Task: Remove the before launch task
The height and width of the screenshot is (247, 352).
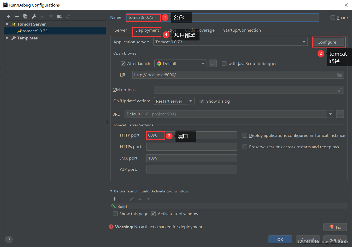Action: tap(123, 199)
